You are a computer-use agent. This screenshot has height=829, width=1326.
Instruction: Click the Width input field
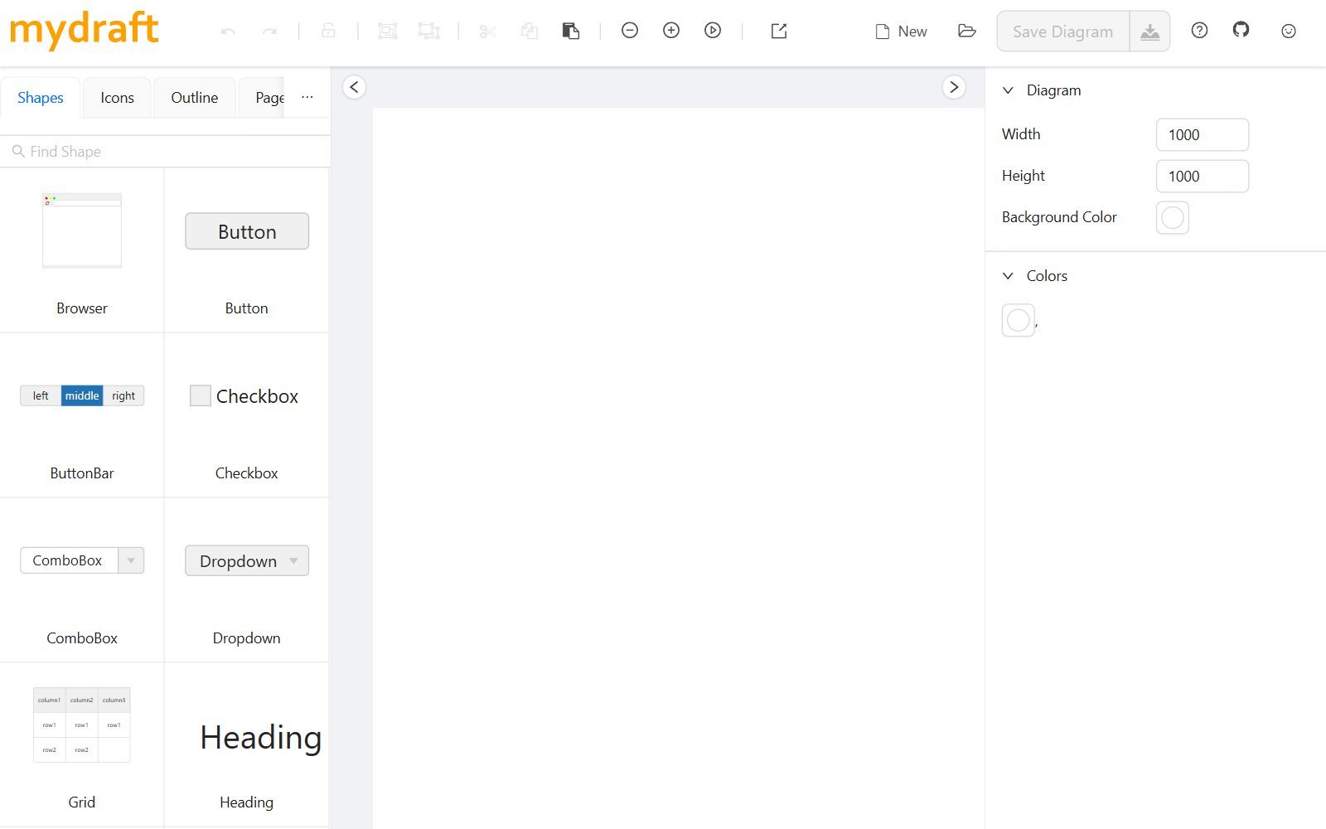[x=1202, y=134]
